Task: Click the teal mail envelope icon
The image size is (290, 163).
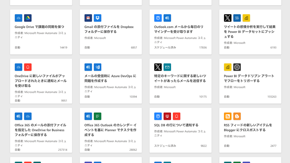Action: pyautogui.click(x=167, y=67)
